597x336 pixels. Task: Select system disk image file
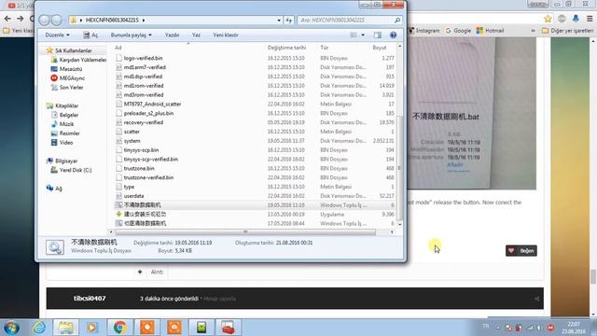132,141
